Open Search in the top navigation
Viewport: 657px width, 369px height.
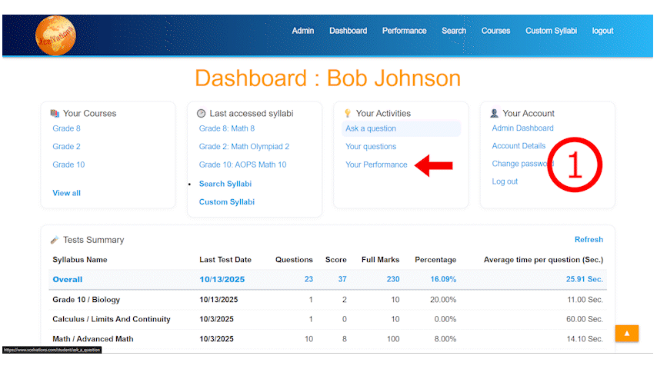point(454,31)
